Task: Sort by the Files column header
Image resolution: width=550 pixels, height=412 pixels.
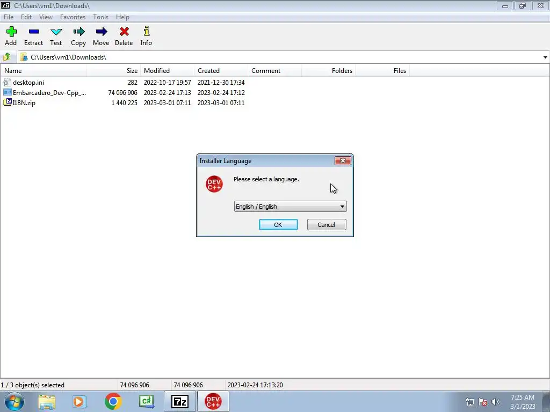Action: 382,70
